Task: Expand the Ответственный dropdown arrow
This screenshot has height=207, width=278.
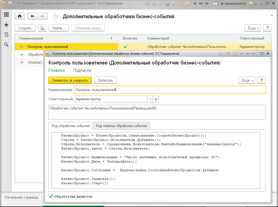Action: [150, 99]
